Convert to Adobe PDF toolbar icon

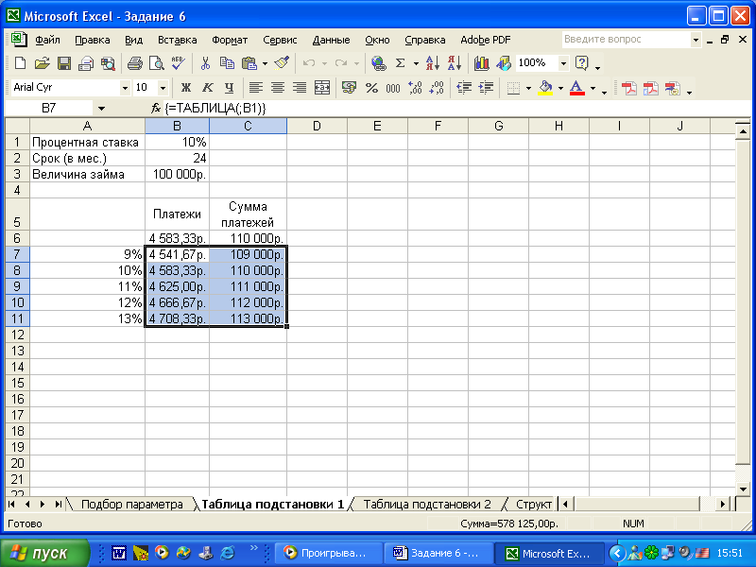point(628,88)
